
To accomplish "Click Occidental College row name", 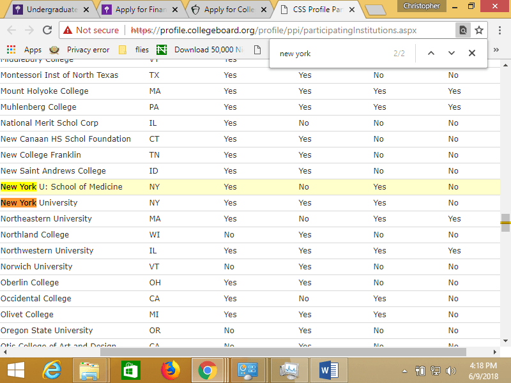I will [36, 298].
